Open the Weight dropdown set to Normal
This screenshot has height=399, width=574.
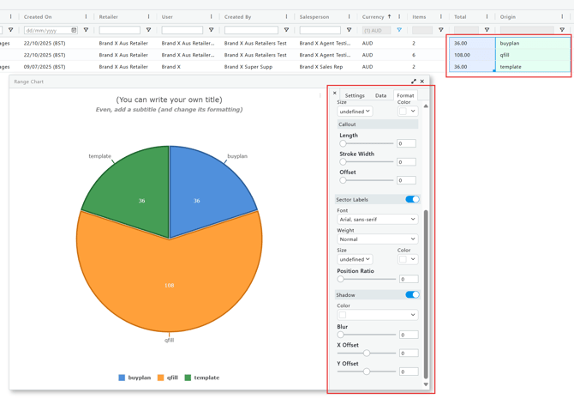point(377,239)
